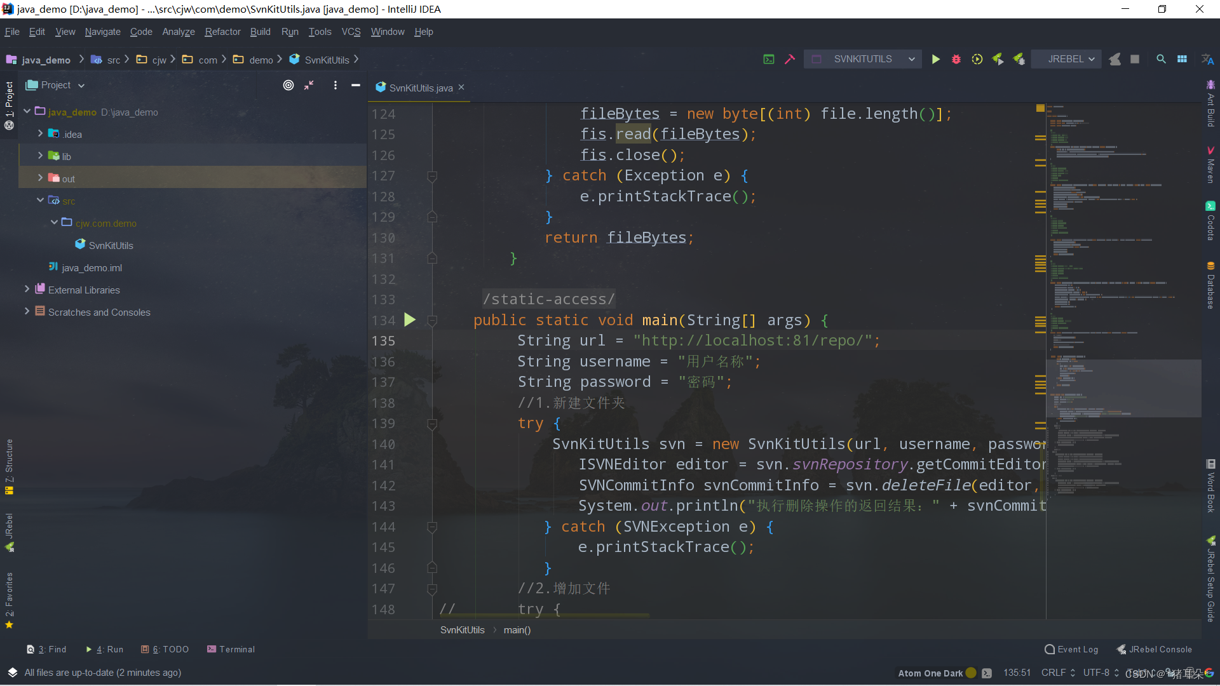Run with Coverage icon in toolbar
Screen dimensions: 1220x686
(977, 59)
